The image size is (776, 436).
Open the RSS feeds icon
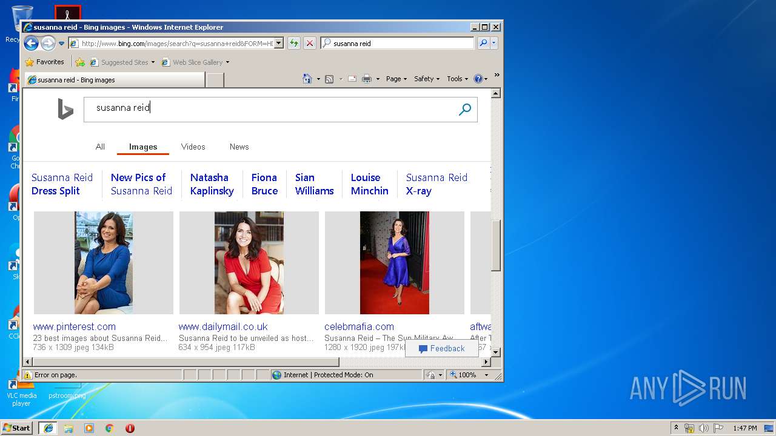(329, 79)
